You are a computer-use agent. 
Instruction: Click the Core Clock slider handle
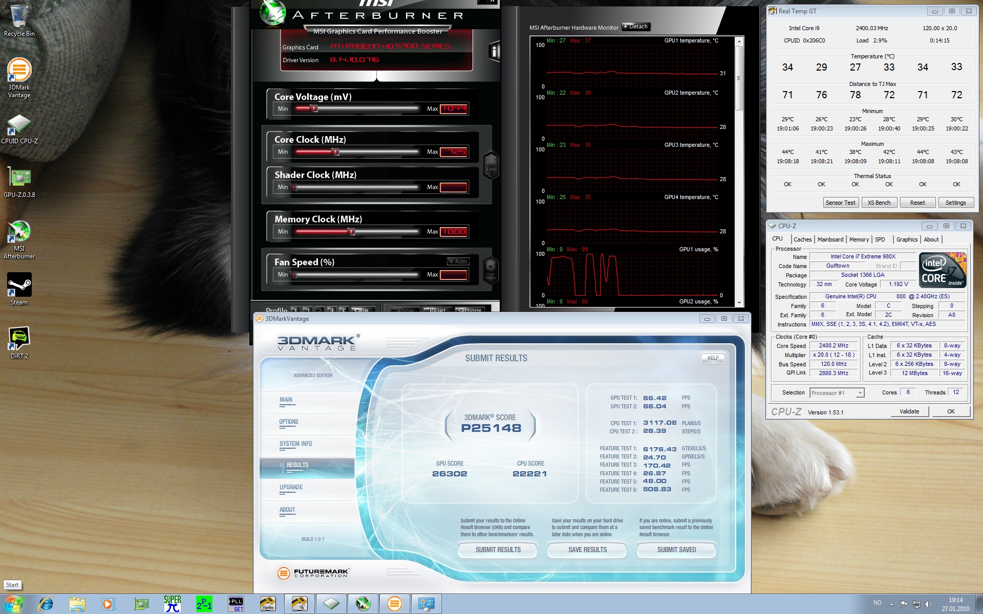click(336, 152)
